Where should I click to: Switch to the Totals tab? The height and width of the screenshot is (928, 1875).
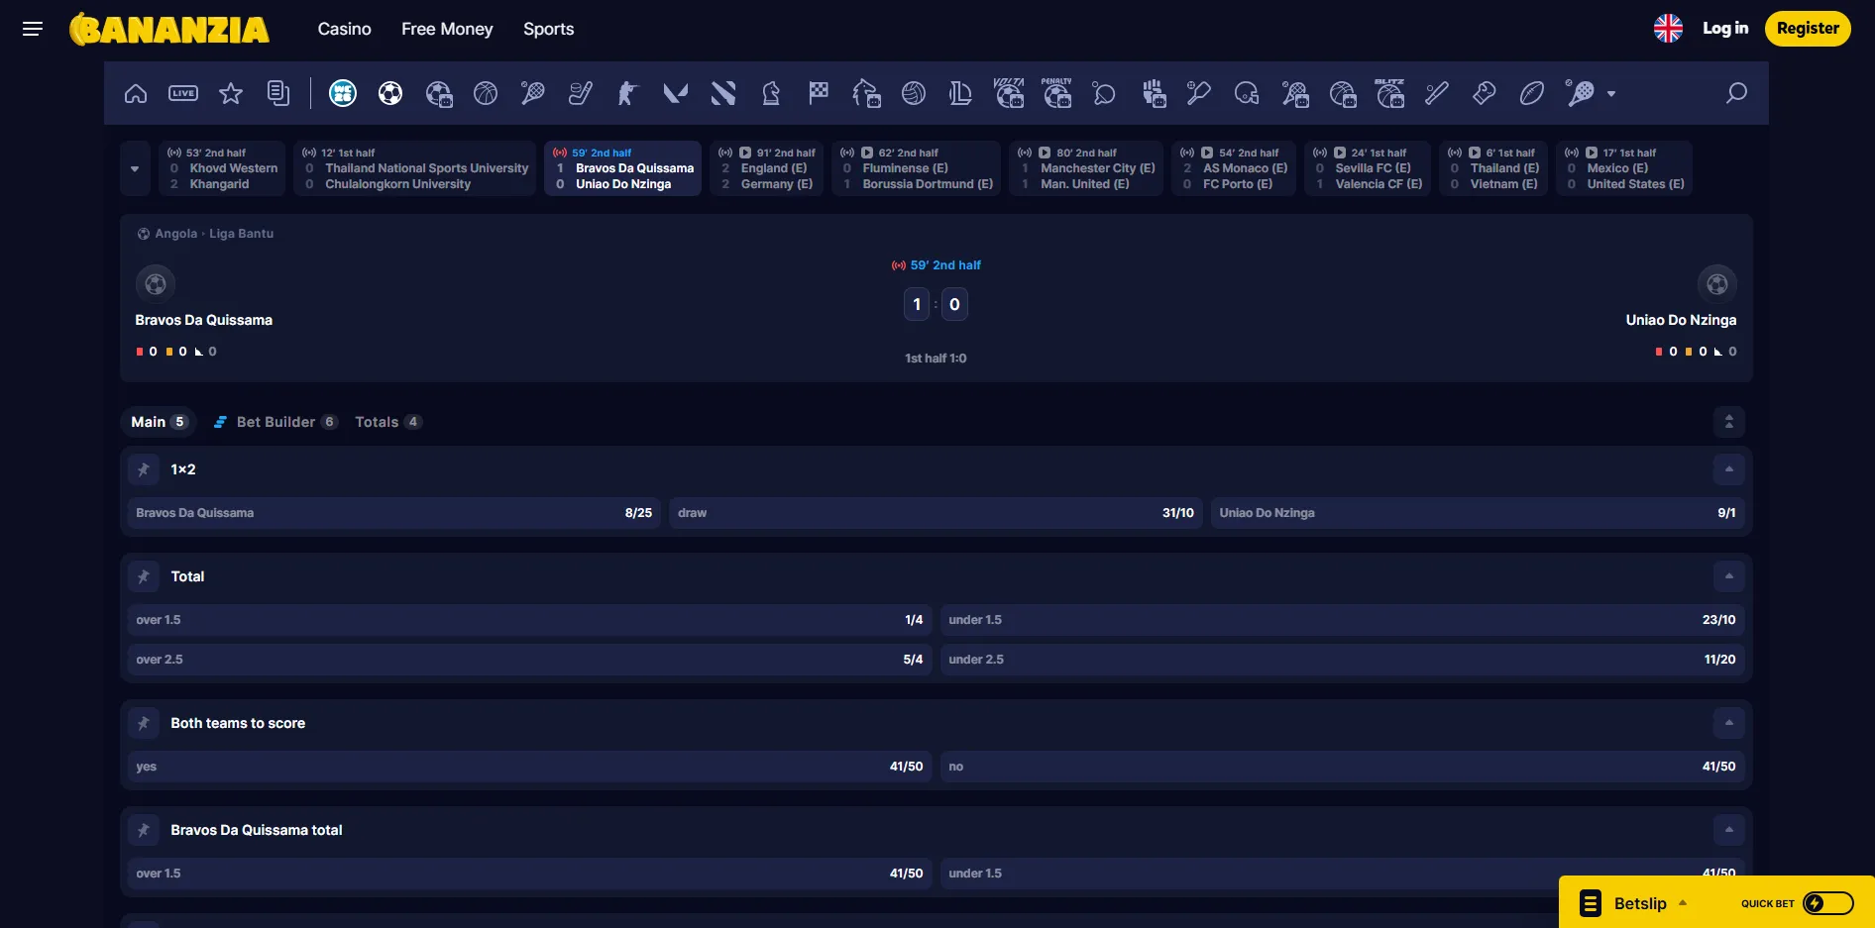387,422
